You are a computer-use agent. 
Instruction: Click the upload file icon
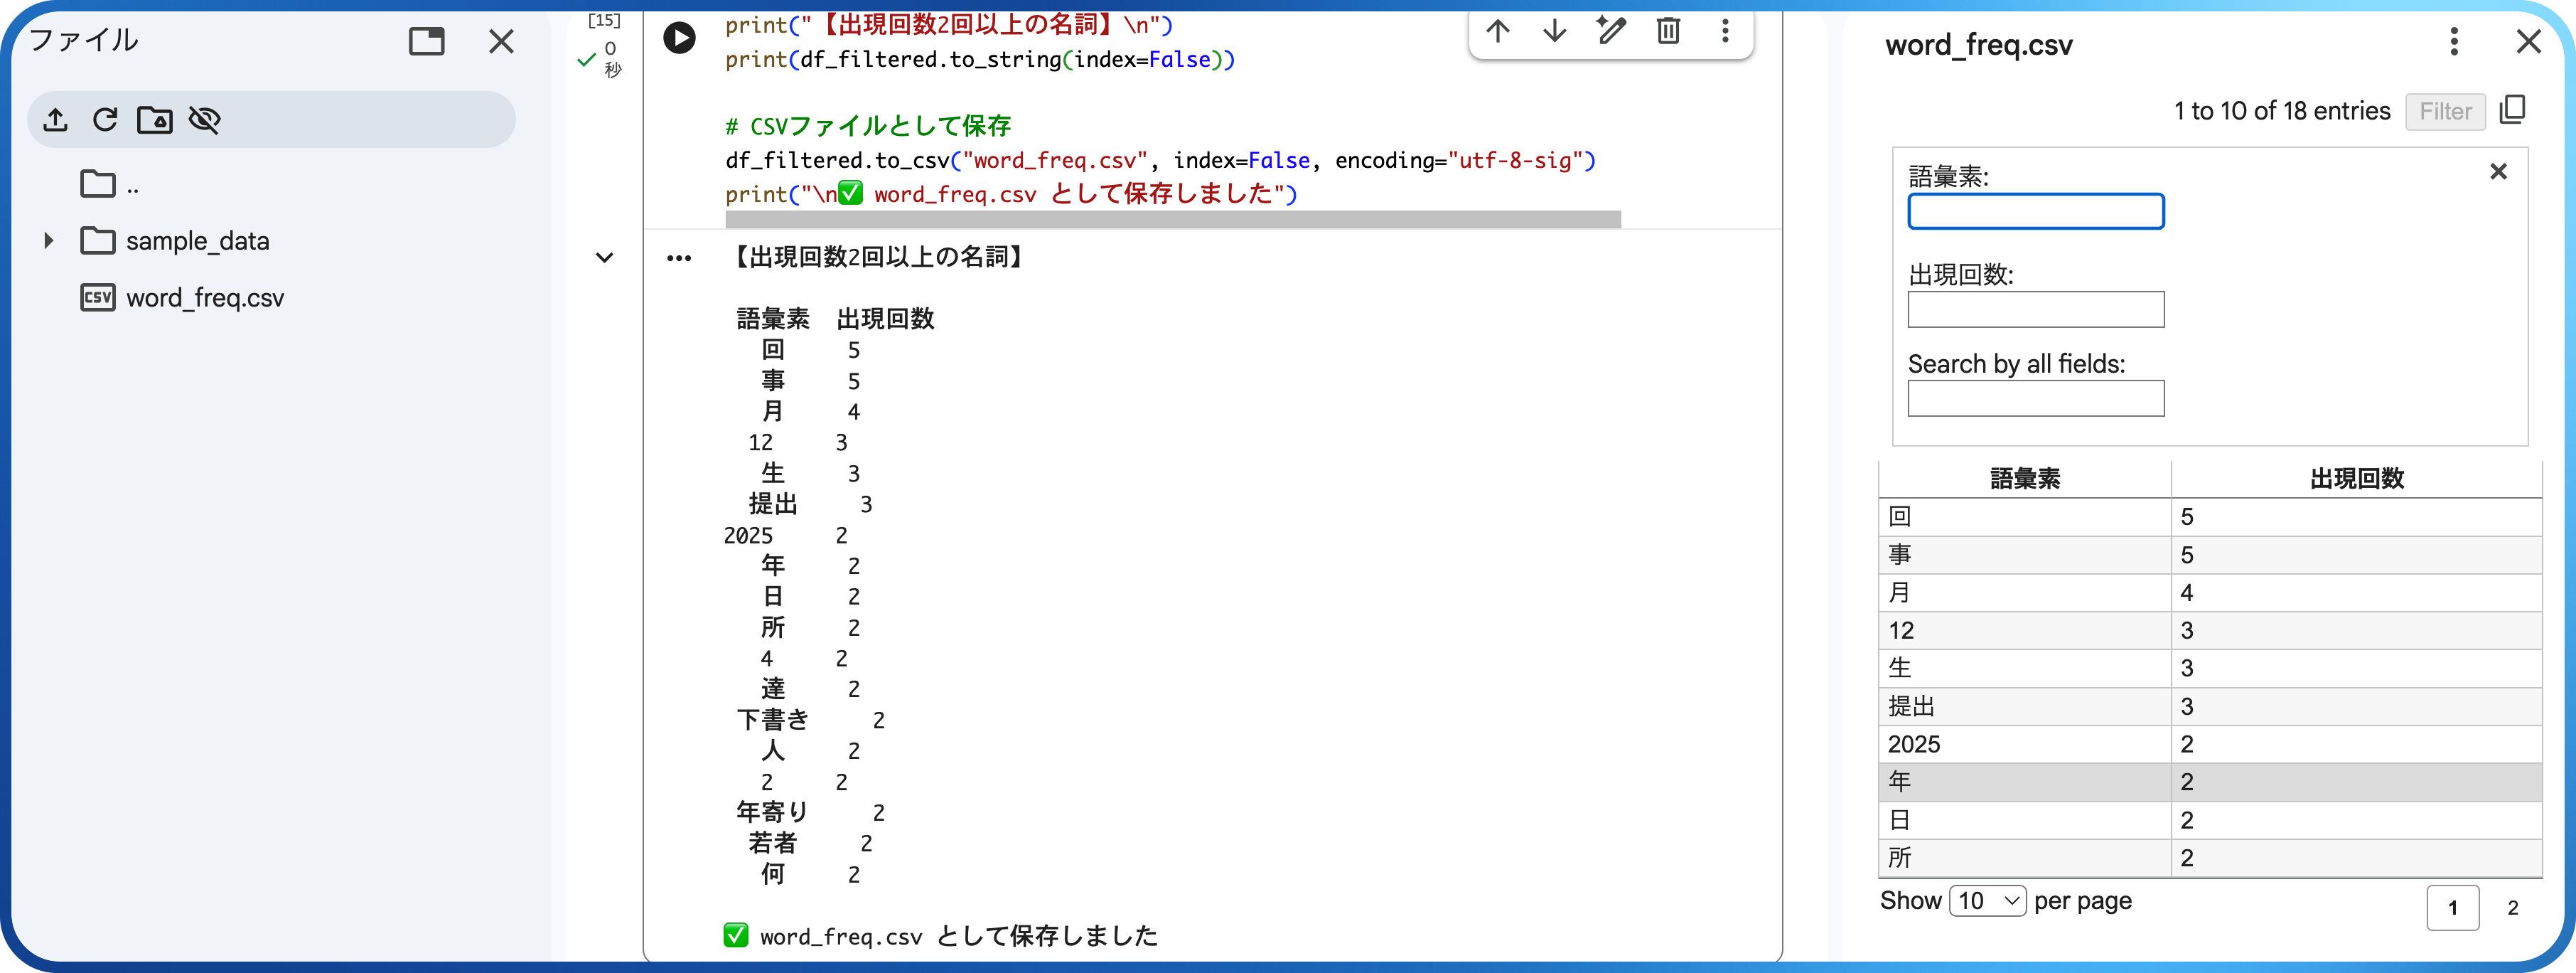[x=56, y=120]
